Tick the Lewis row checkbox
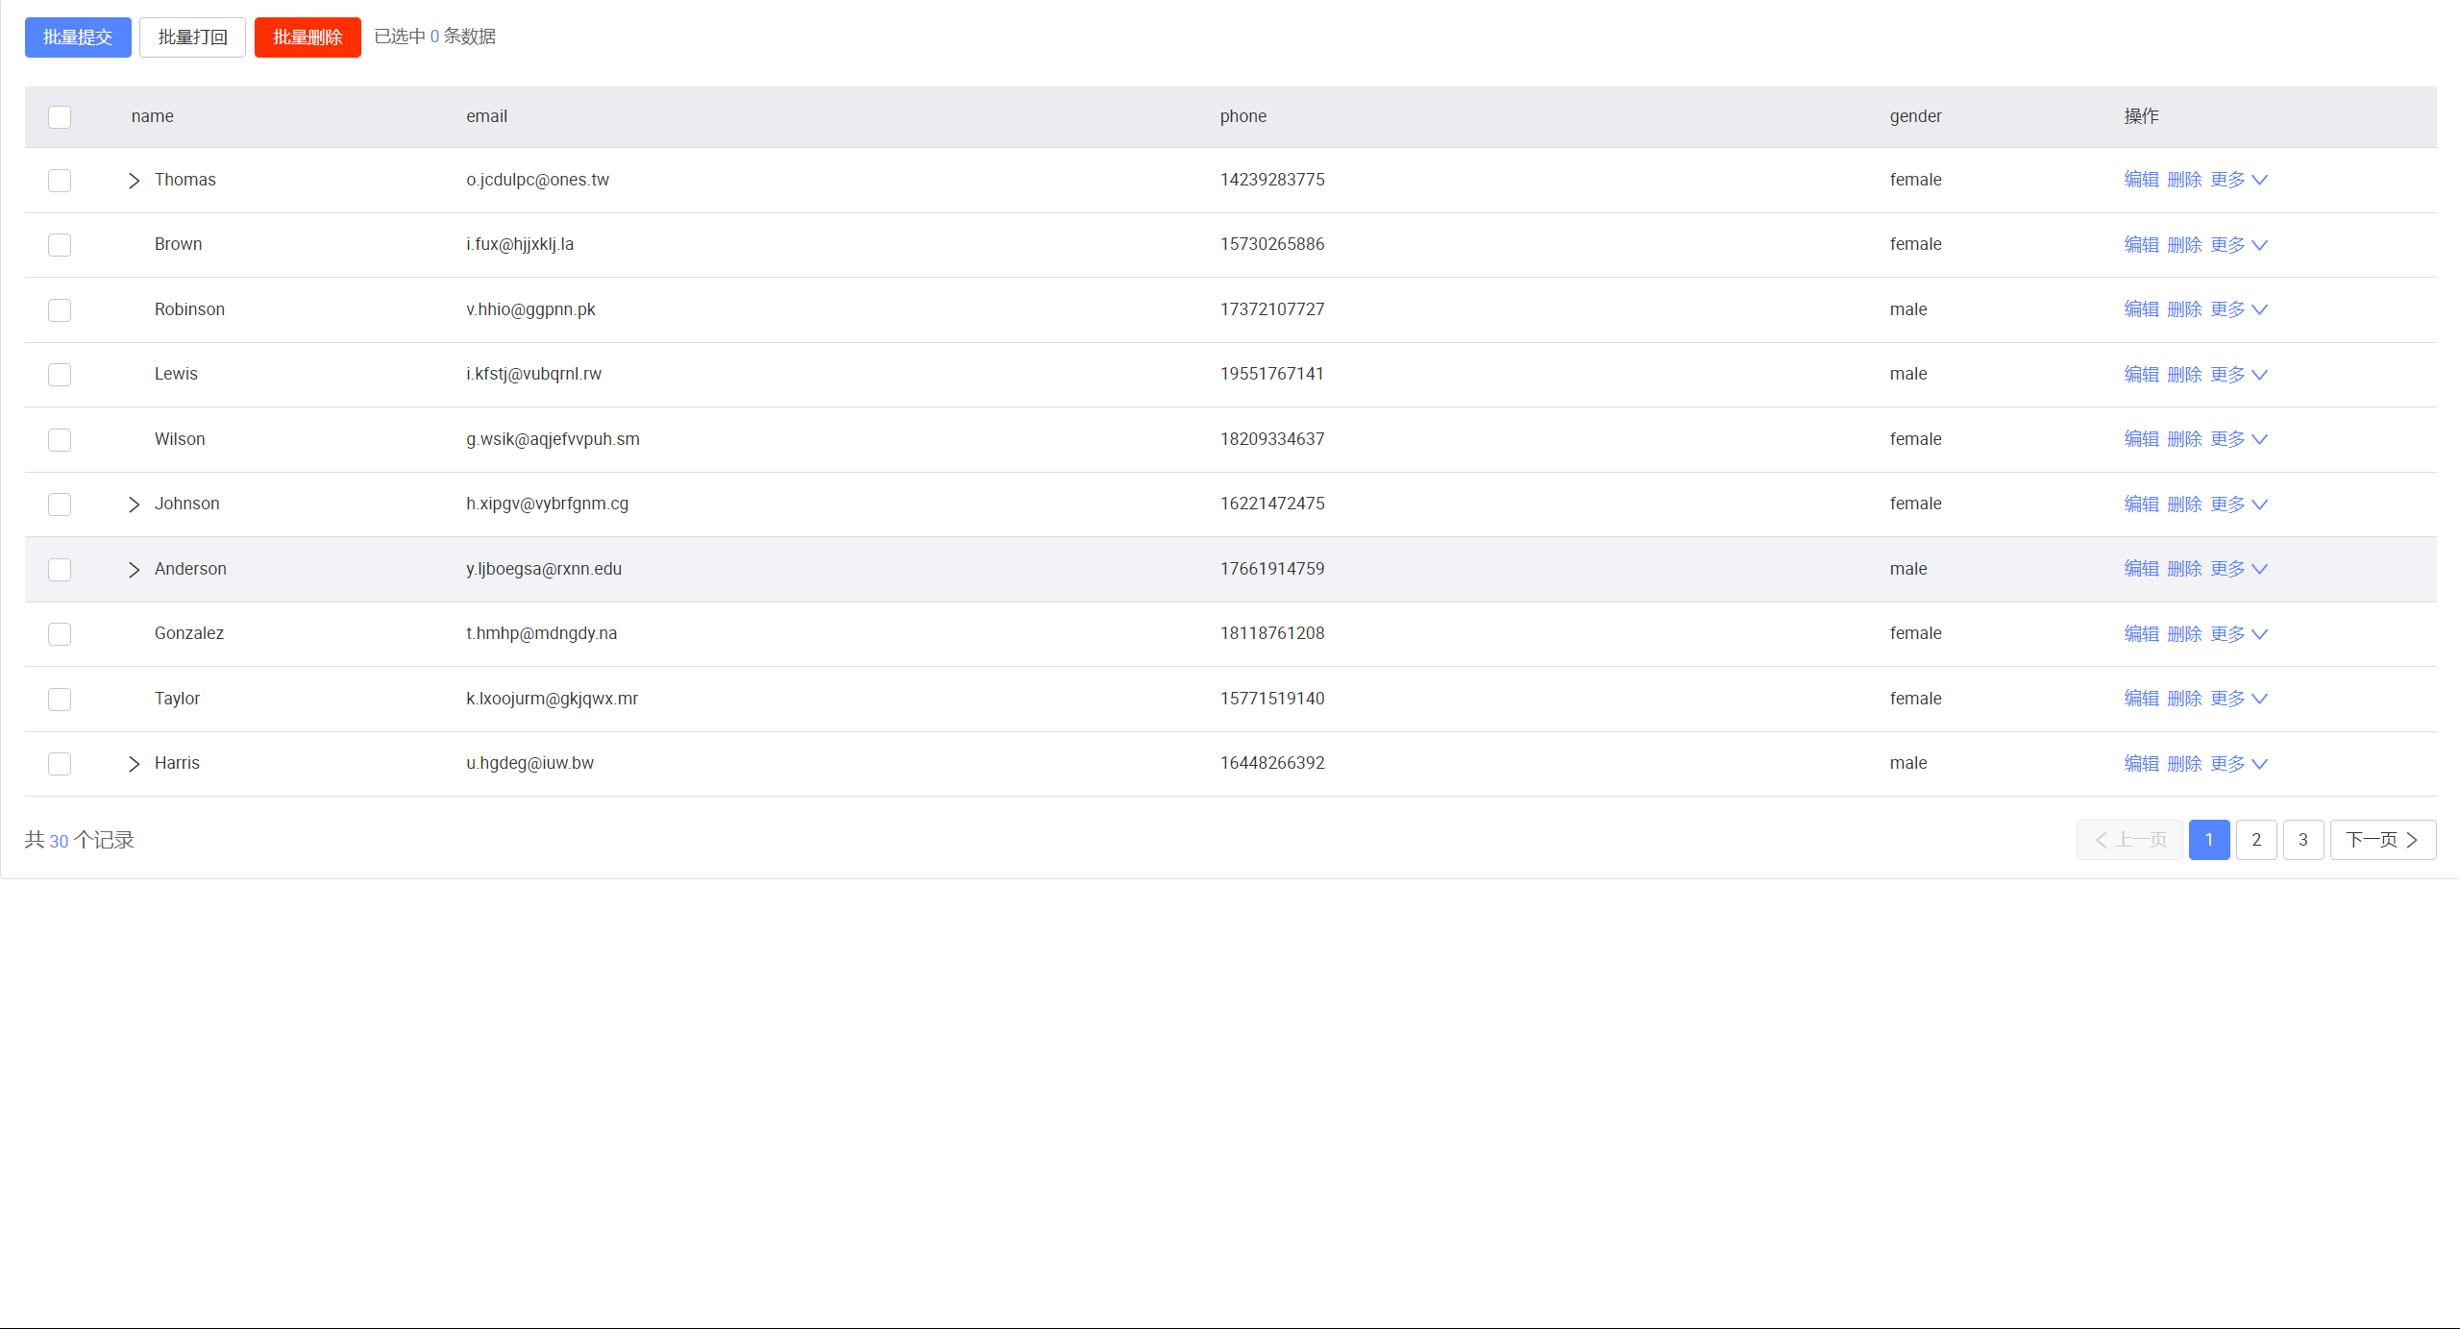This screenshot has height=1329, width=2460. pyautogui.click(x=60, y=375)
